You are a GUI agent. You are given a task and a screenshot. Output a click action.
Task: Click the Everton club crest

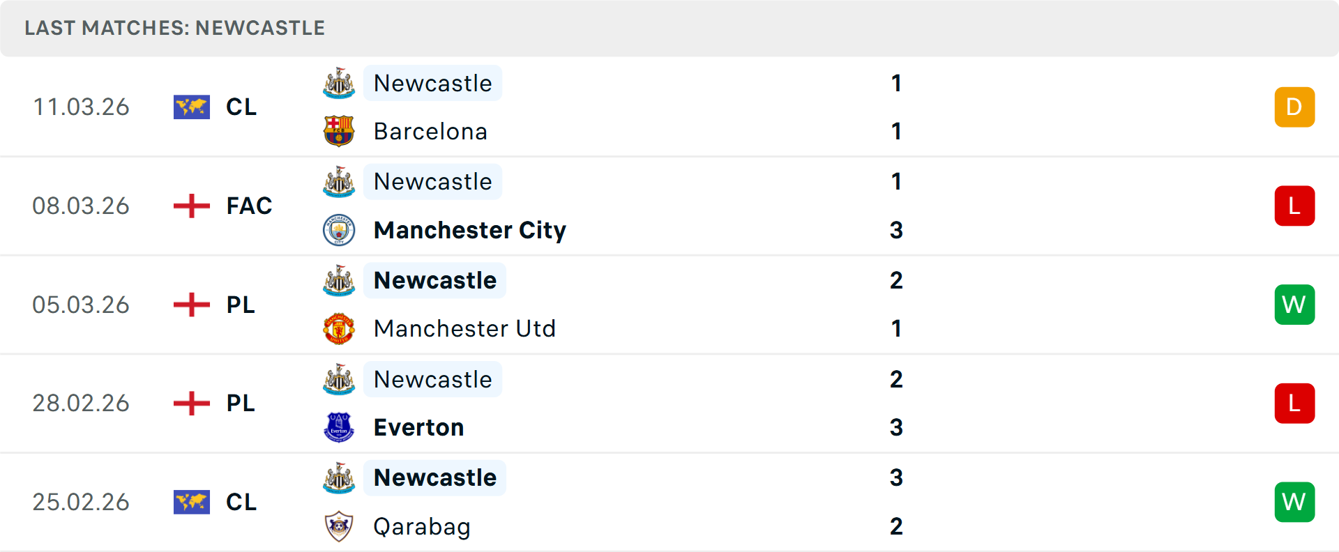(x=339, y=427)
